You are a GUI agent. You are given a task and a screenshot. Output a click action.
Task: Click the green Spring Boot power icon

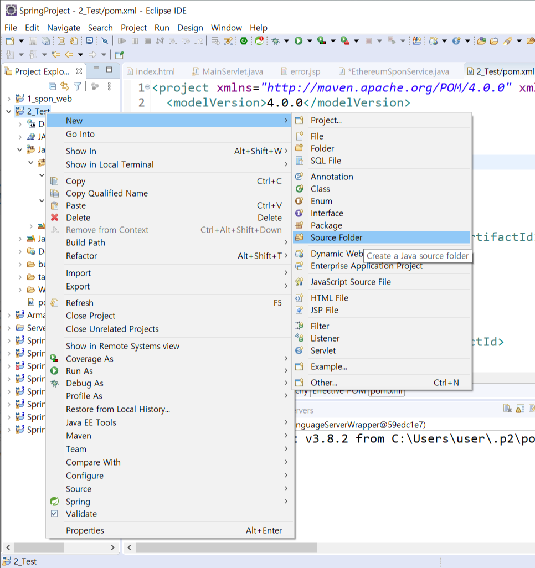(244, 41)
